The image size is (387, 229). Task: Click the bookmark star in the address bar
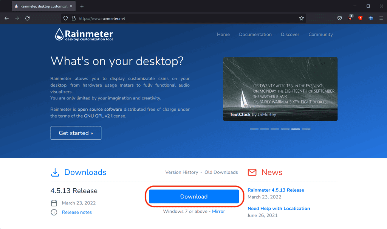pyautogui.click(x=301, y=18)
